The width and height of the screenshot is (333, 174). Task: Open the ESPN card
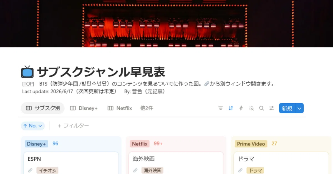(x=71, y=163)
